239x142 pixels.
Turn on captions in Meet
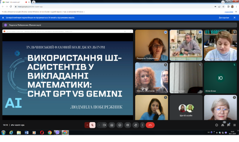coord(128,125)
